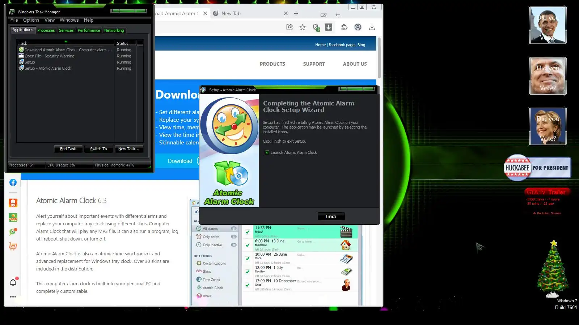Open the File menu in Task Manager

point(14,20)
